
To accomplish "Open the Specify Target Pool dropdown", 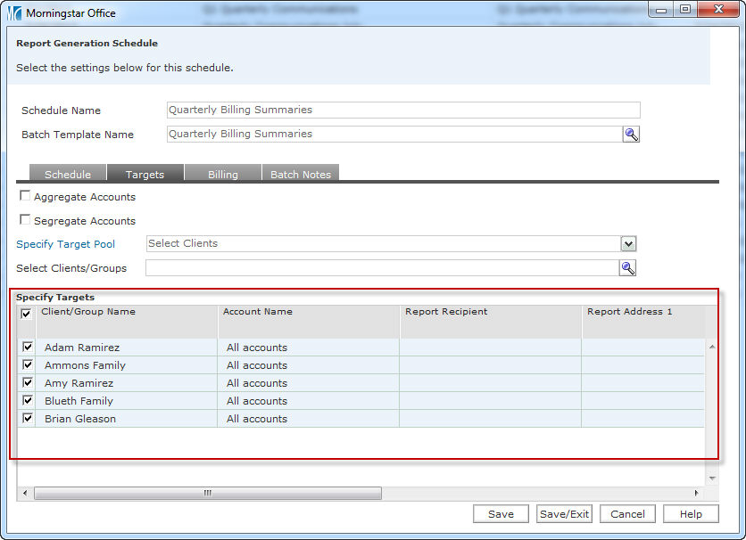I will [628, 244].
